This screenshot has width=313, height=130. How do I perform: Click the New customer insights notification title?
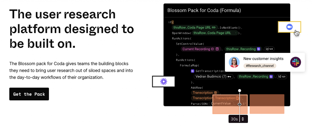click(263, 59)
